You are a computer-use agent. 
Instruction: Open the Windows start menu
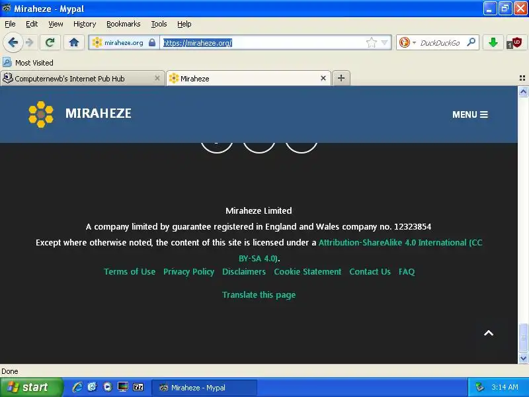point(31,387)
